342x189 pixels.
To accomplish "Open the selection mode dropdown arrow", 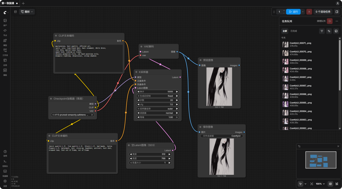I will [305, 184].
